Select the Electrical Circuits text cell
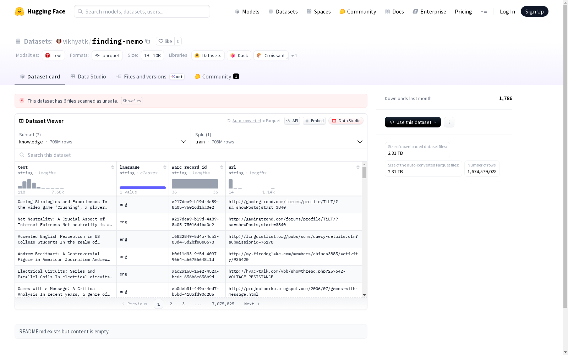The width and height of the screenshot is (568, 355). tap(66, 274)
